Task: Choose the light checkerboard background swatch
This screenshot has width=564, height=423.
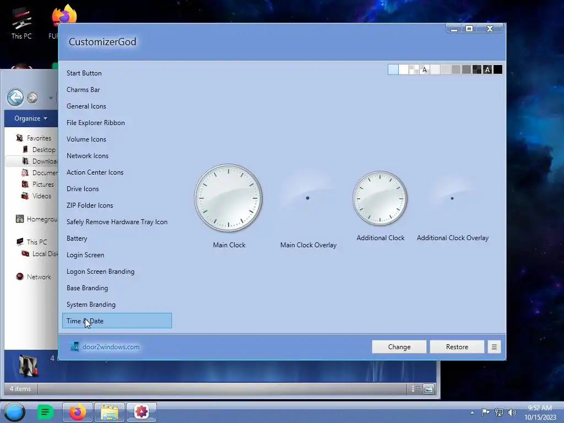Action: point(414,69)
